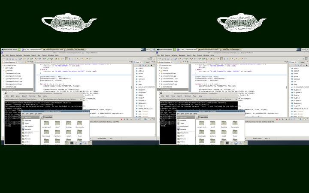Select composite-test3.cpp in left copy's Project Explorer

[14, 84]
